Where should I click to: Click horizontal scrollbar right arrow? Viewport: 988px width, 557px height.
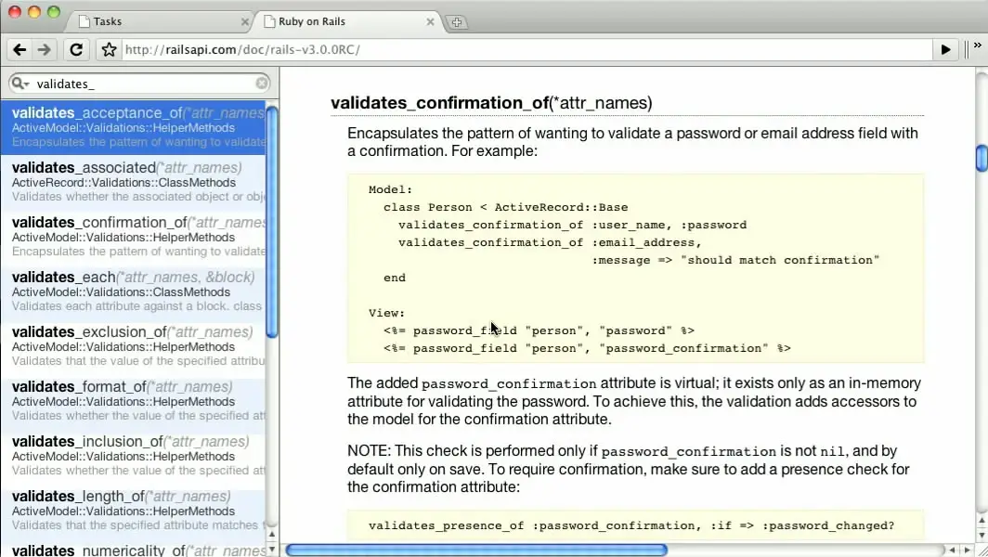tap(968, 551)
